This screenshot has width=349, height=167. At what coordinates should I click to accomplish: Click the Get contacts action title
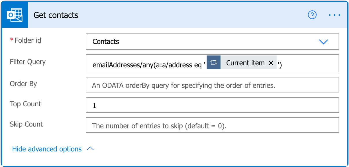coord(56,15)
